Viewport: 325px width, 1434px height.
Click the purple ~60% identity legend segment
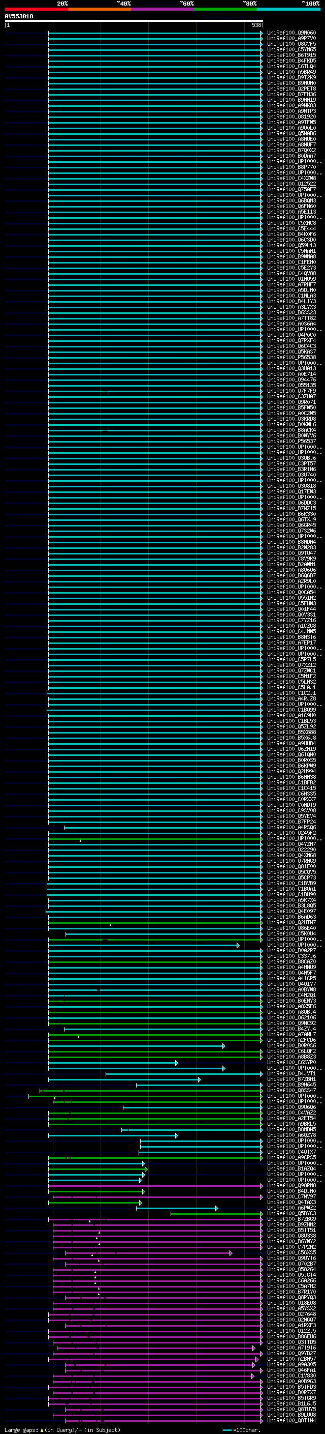pos(163,10)
